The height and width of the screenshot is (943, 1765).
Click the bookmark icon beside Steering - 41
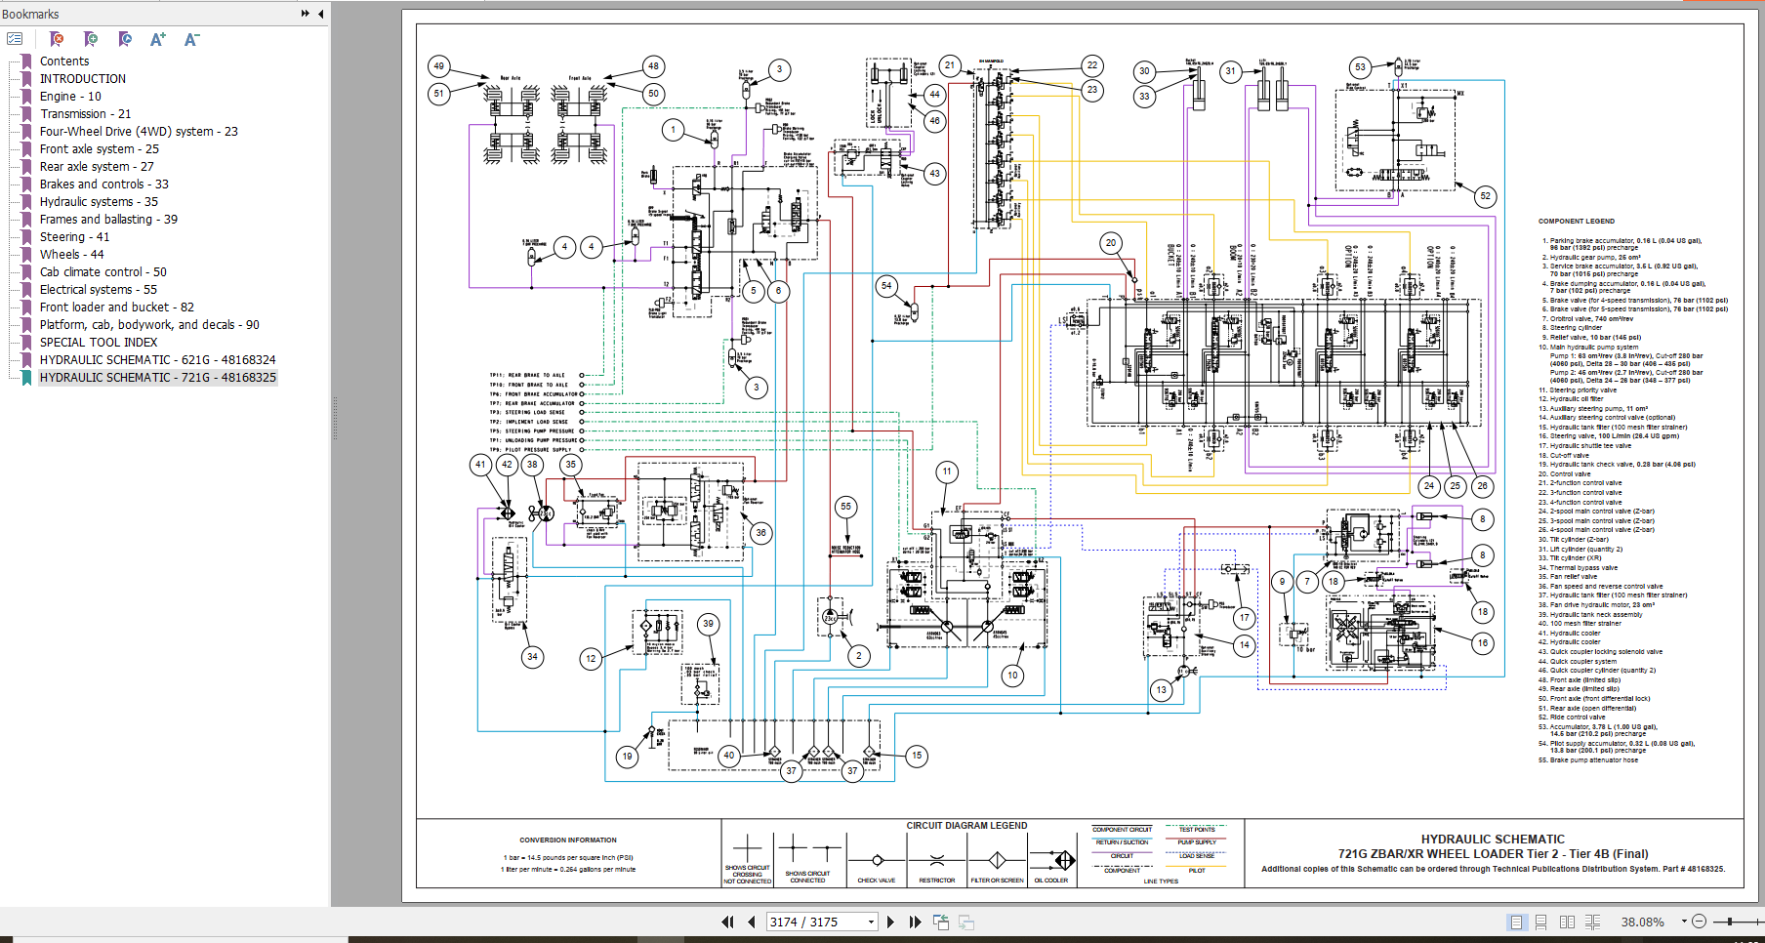click(26, 237)
